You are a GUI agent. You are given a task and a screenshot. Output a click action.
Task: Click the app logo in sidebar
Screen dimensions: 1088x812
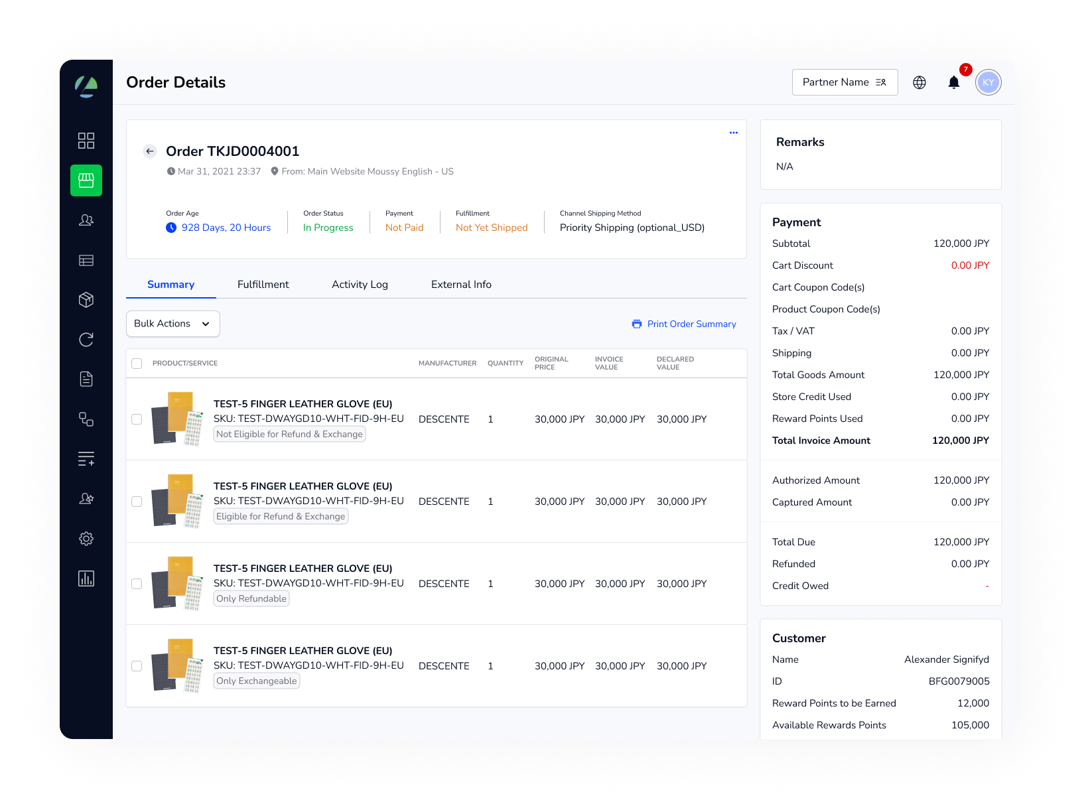click(86, 86)
